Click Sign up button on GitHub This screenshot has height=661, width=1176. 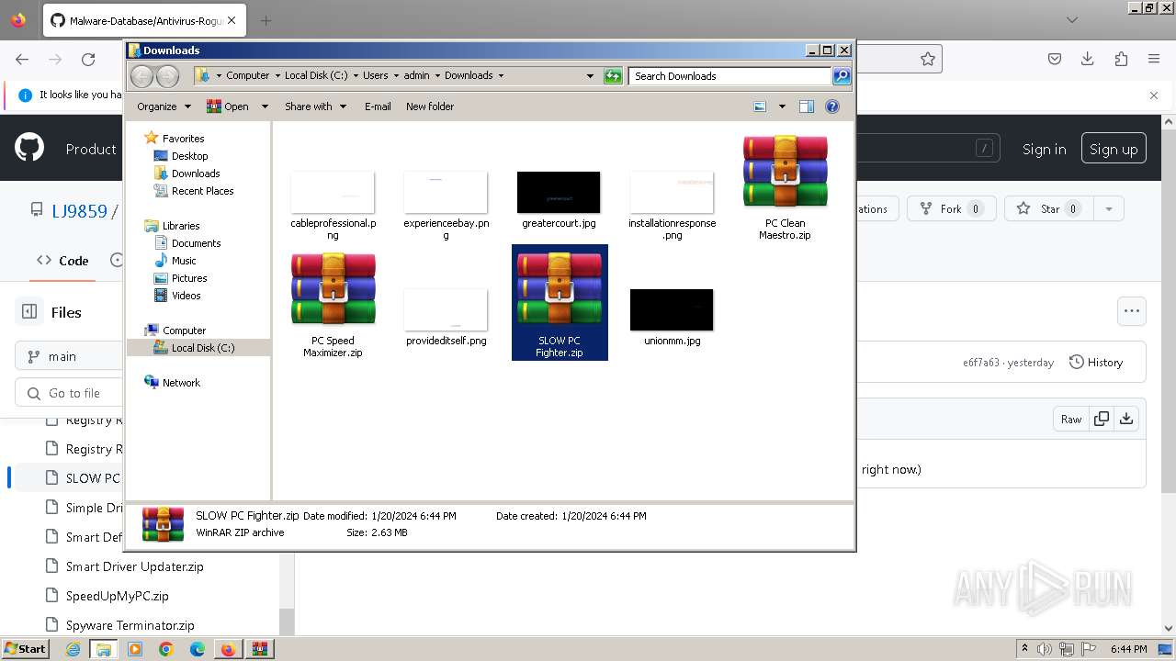point(1114,149)
